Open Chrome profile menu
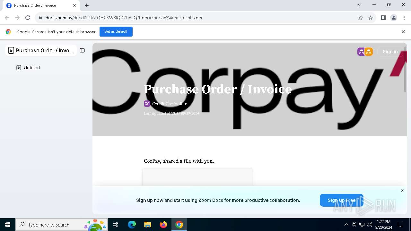Screen dimensions: 411x231 pos(394,18)
